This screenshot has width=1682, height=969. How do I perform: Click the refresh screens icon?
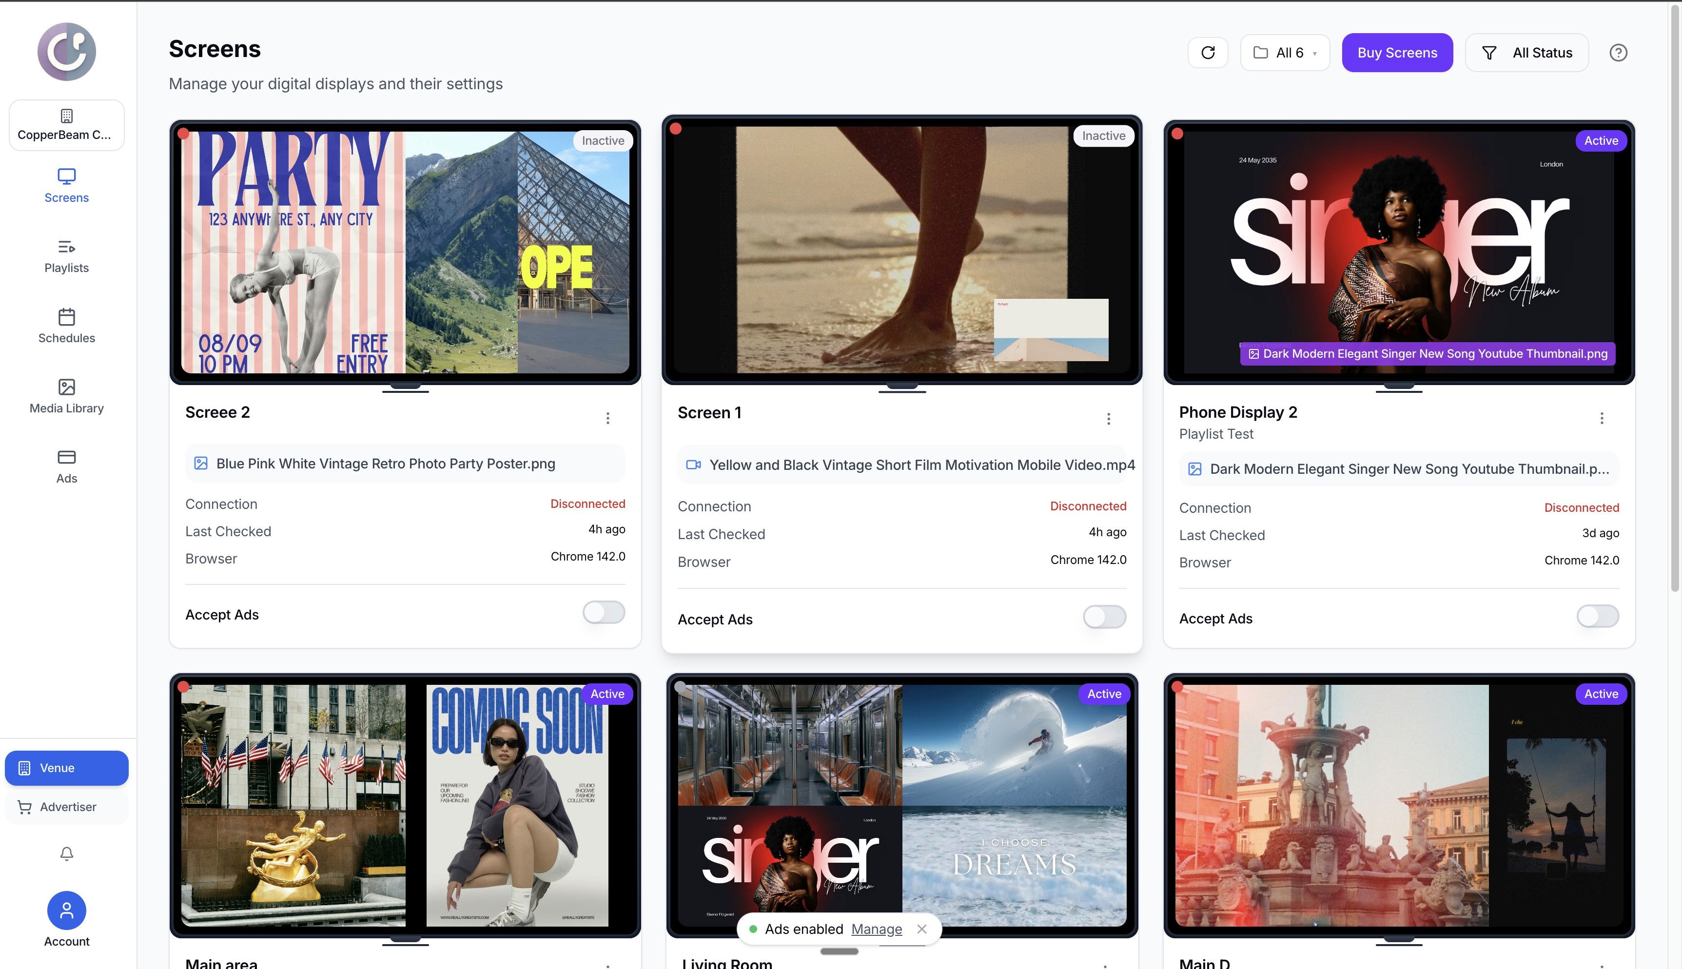pyautogui.click(x=1208, y=53)
